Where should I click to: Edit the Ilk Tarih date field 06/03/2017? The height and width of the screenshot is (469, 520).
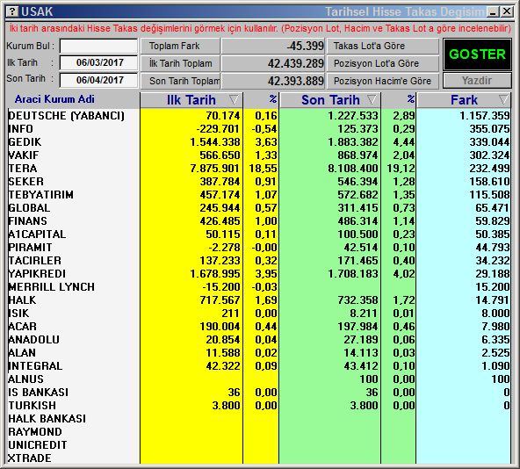click(x=98, y=62)
